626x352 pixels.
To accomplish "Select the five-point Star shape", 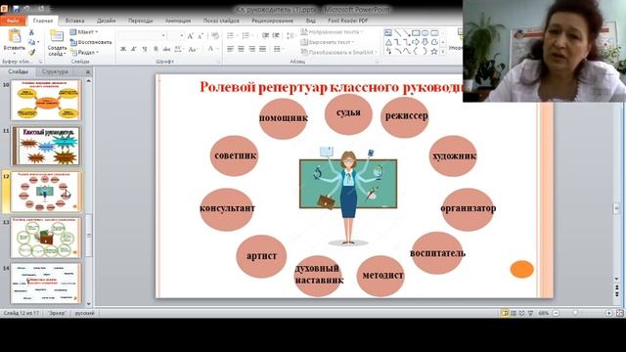I will tap(434, 52).
